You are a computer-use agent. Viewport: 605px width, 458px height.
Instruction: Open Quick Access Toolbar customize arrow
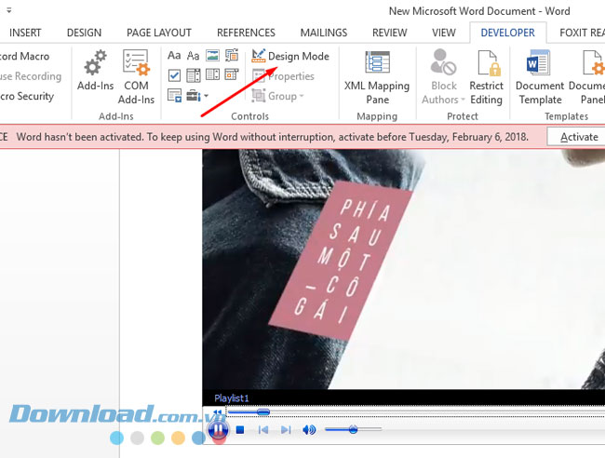tap(9, 10)
